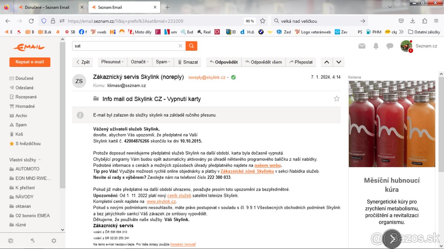Expand the Označit dropdown menu
The image size is (444, 249).
[139, 62]
